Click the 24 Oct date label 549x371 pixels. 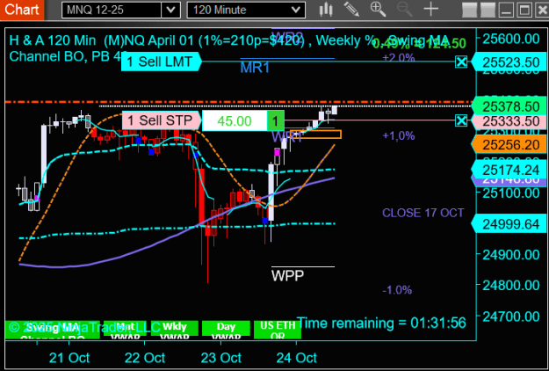[297, 358]
